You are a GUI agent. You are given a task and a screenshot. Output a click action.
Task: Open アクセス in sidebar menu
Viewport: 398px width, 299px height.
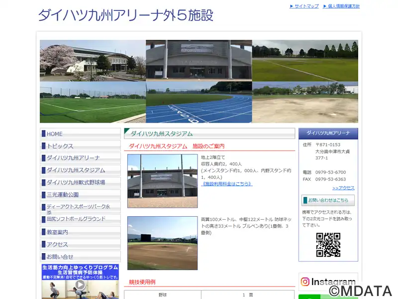coord(80,245)
